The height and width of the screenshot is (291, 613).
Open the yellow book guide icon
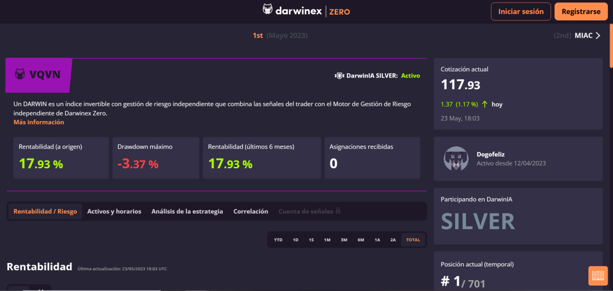point(598,275)
